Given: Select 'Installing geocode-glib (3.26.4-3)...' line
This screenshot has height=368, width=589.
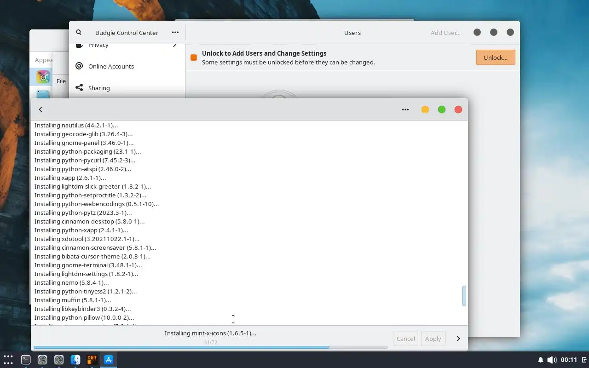Looking at the screenshot, I should click(x=83, y=134).
